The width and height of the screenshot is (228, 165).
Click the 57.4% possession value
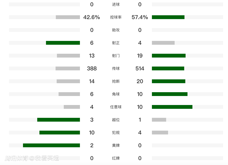(140, 17)
